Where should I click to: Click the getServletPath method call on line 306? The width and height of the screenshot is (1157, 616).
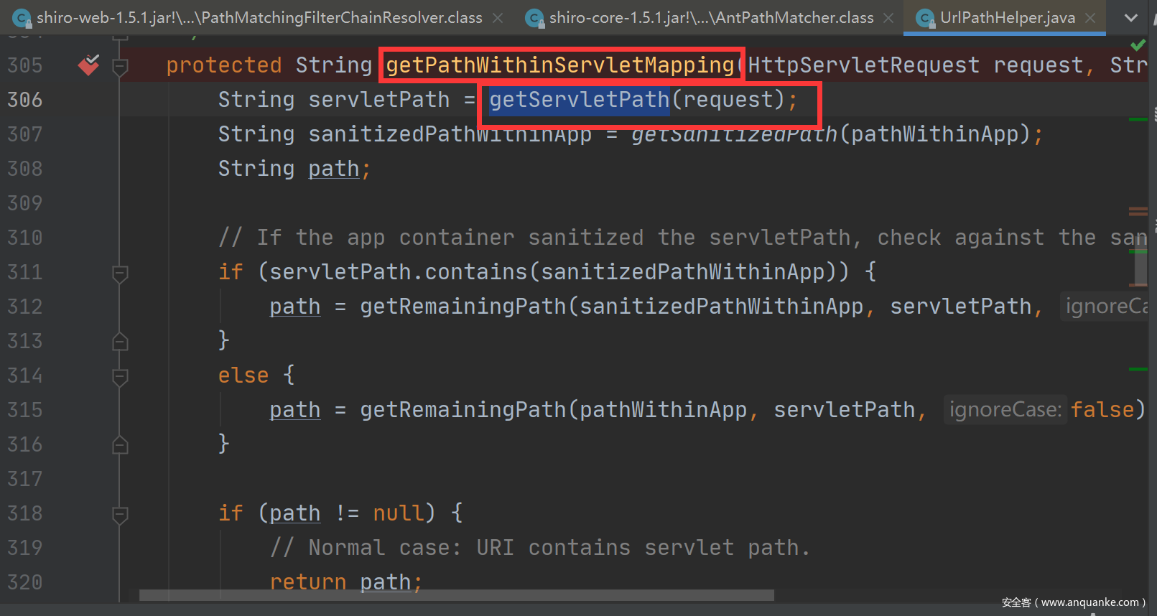(579, 100)
